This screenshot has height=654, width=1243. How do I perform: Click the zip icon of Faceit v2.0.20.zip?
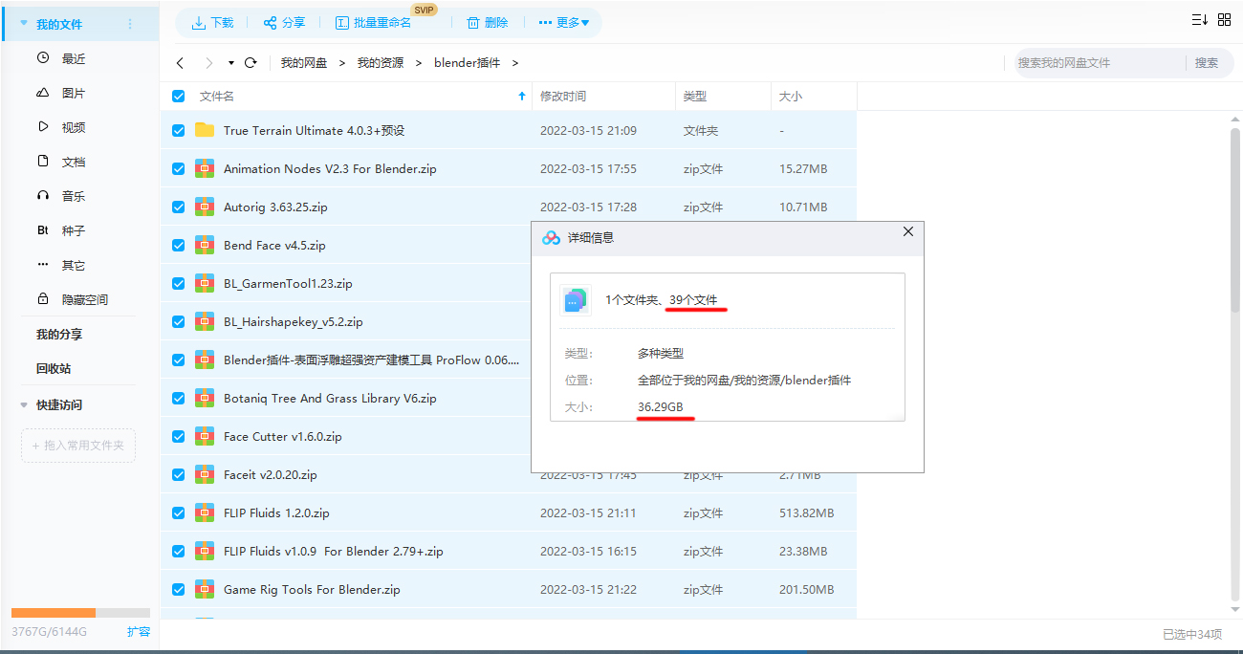tap(205, 474)
